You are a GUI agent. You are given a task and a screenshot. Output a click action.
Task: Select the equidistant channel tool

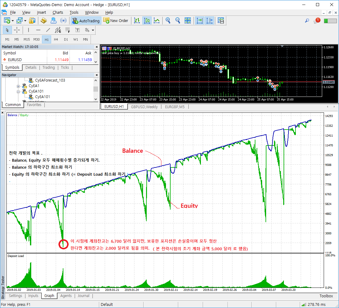(58, 30)
